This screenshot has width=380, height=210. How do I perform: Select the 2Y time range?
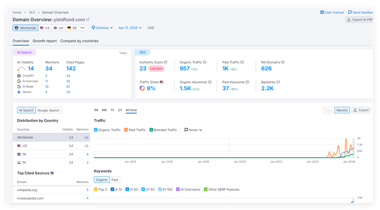pos(120,110)
